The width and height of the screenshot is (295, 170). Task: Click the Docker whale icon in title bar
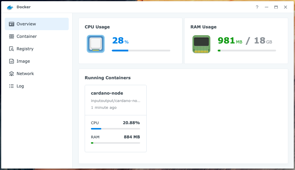[10, 7]
